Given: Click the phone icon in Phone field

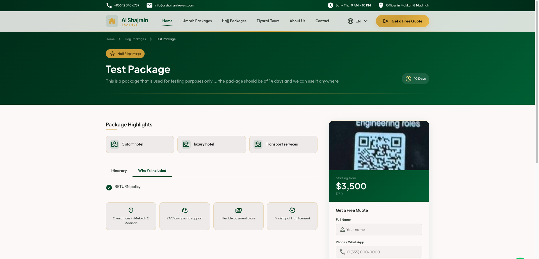Looking at the screenshot, I should (x=342, y=252).
